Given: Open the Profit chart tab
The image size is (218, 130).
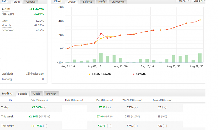Looking at the screenshot, I should pyautogui.click(x=102, y=2).
